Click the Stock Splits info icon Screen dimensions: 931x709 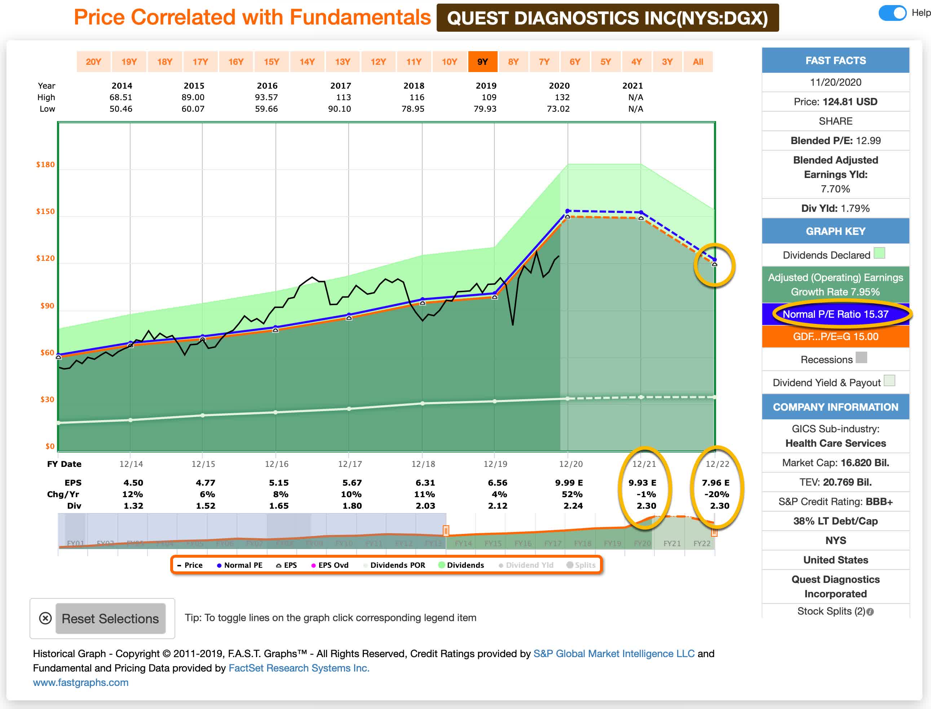pos(870,612)
